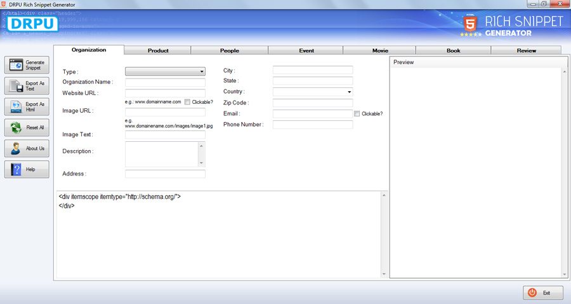Screen dimensions: 571x304
Task: Click the Export As Text floppy icon
Action: coord(16,86)
